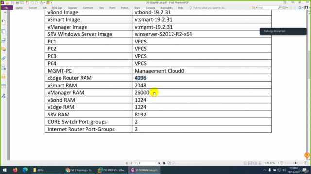311x174 pixels.
Task: Open the Attachments paperclip panel icon
Action: (4, 58)
